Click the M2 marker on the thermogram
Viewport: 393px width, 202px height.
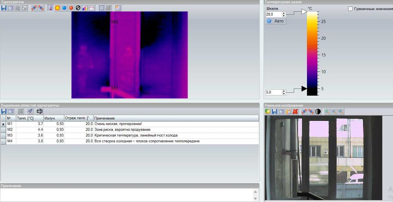point(114,88)
